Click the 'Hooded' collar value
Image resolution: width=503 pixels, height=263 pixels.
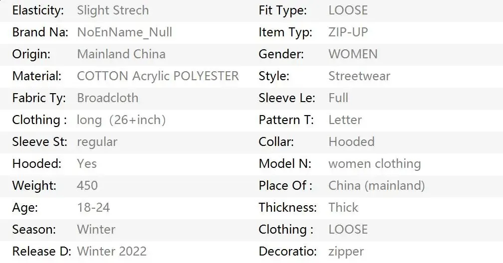click(351, 142)
